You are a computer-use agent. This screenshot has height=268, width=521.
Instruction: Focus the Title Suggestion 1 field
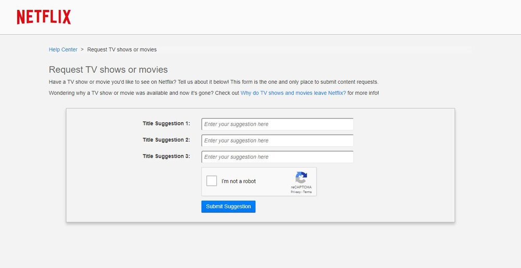[278, 124]
